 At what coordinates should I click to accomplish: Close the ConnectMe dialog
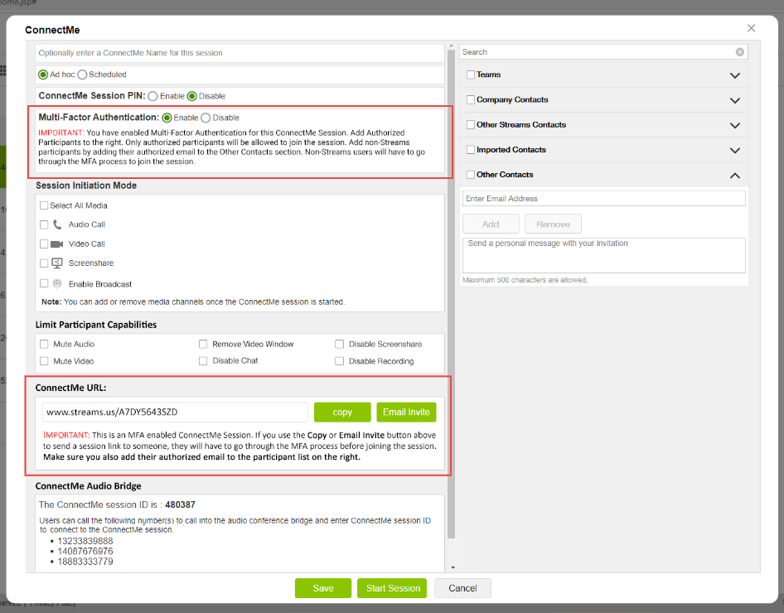pos(751,28)
